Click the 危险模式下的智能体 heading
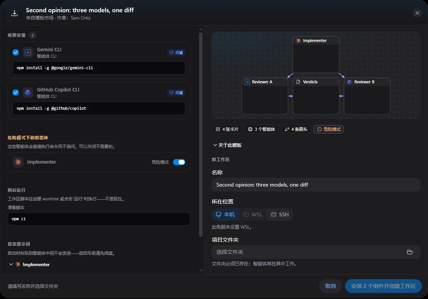This screenshot has width=428, height=299. coord(28,138)
